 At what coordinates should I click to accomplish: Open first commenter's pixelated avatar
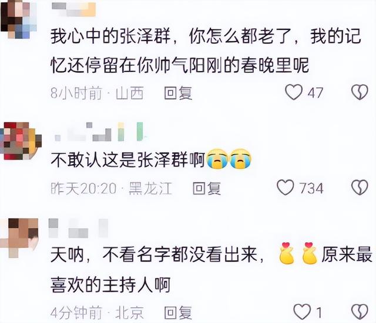(x=19, y=19)
